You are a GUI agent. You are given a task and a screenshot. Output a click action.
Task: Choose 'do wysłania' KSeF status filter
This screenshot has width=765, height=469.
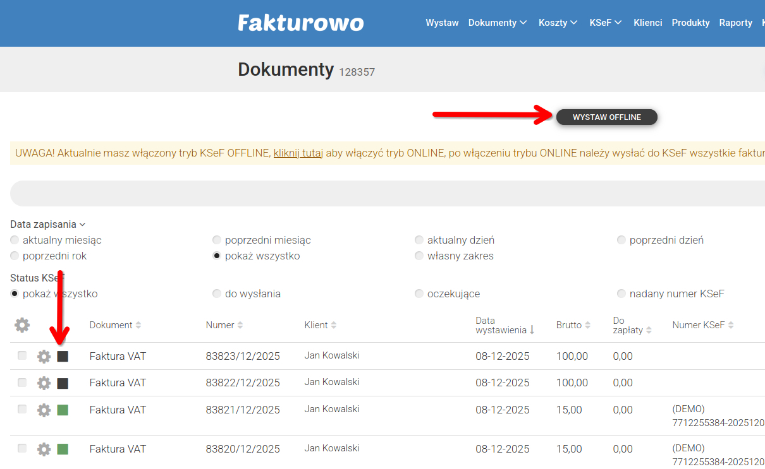[217, 294]
